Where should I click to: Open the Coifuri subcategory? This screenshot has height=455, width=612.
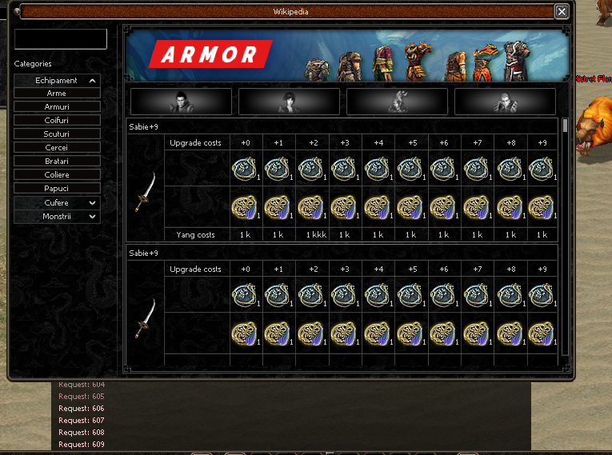pyautogui.click(x=57, y=120)
